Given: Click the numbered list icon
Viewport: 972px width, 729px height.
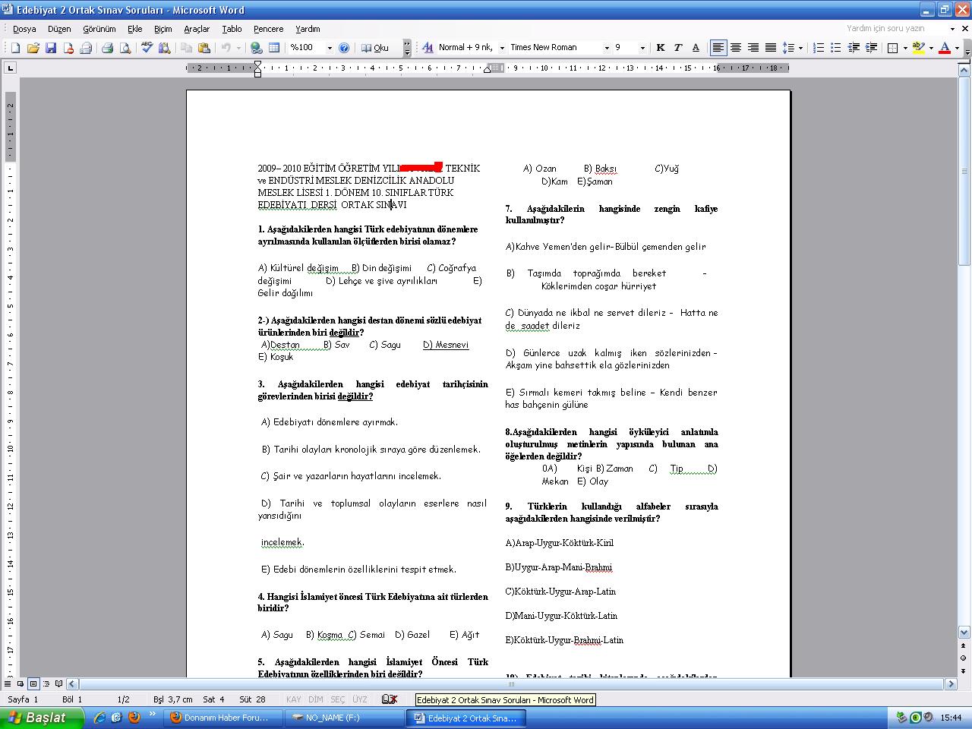Looking at the screenshot, I should click(x=818, y=48).
